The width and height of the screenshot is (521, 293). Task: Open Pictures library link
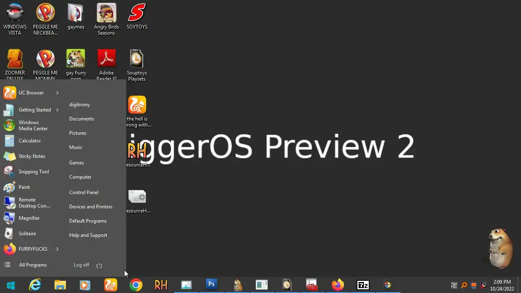coord(78,133)
